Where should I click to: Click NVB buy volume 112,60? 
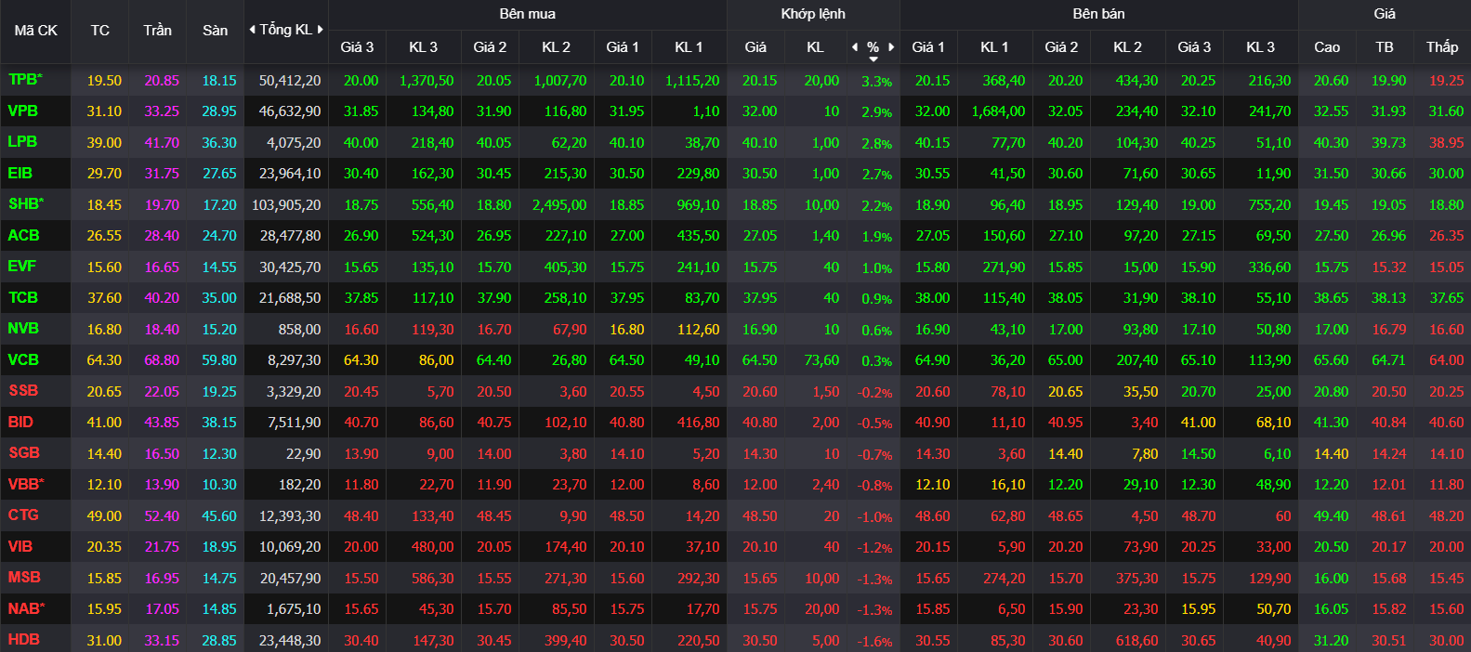698,330
